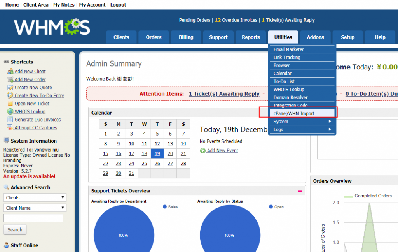Select Email Marketer from Utilities menu
This screenshot has height=252, width=398.
click(302, 49)
